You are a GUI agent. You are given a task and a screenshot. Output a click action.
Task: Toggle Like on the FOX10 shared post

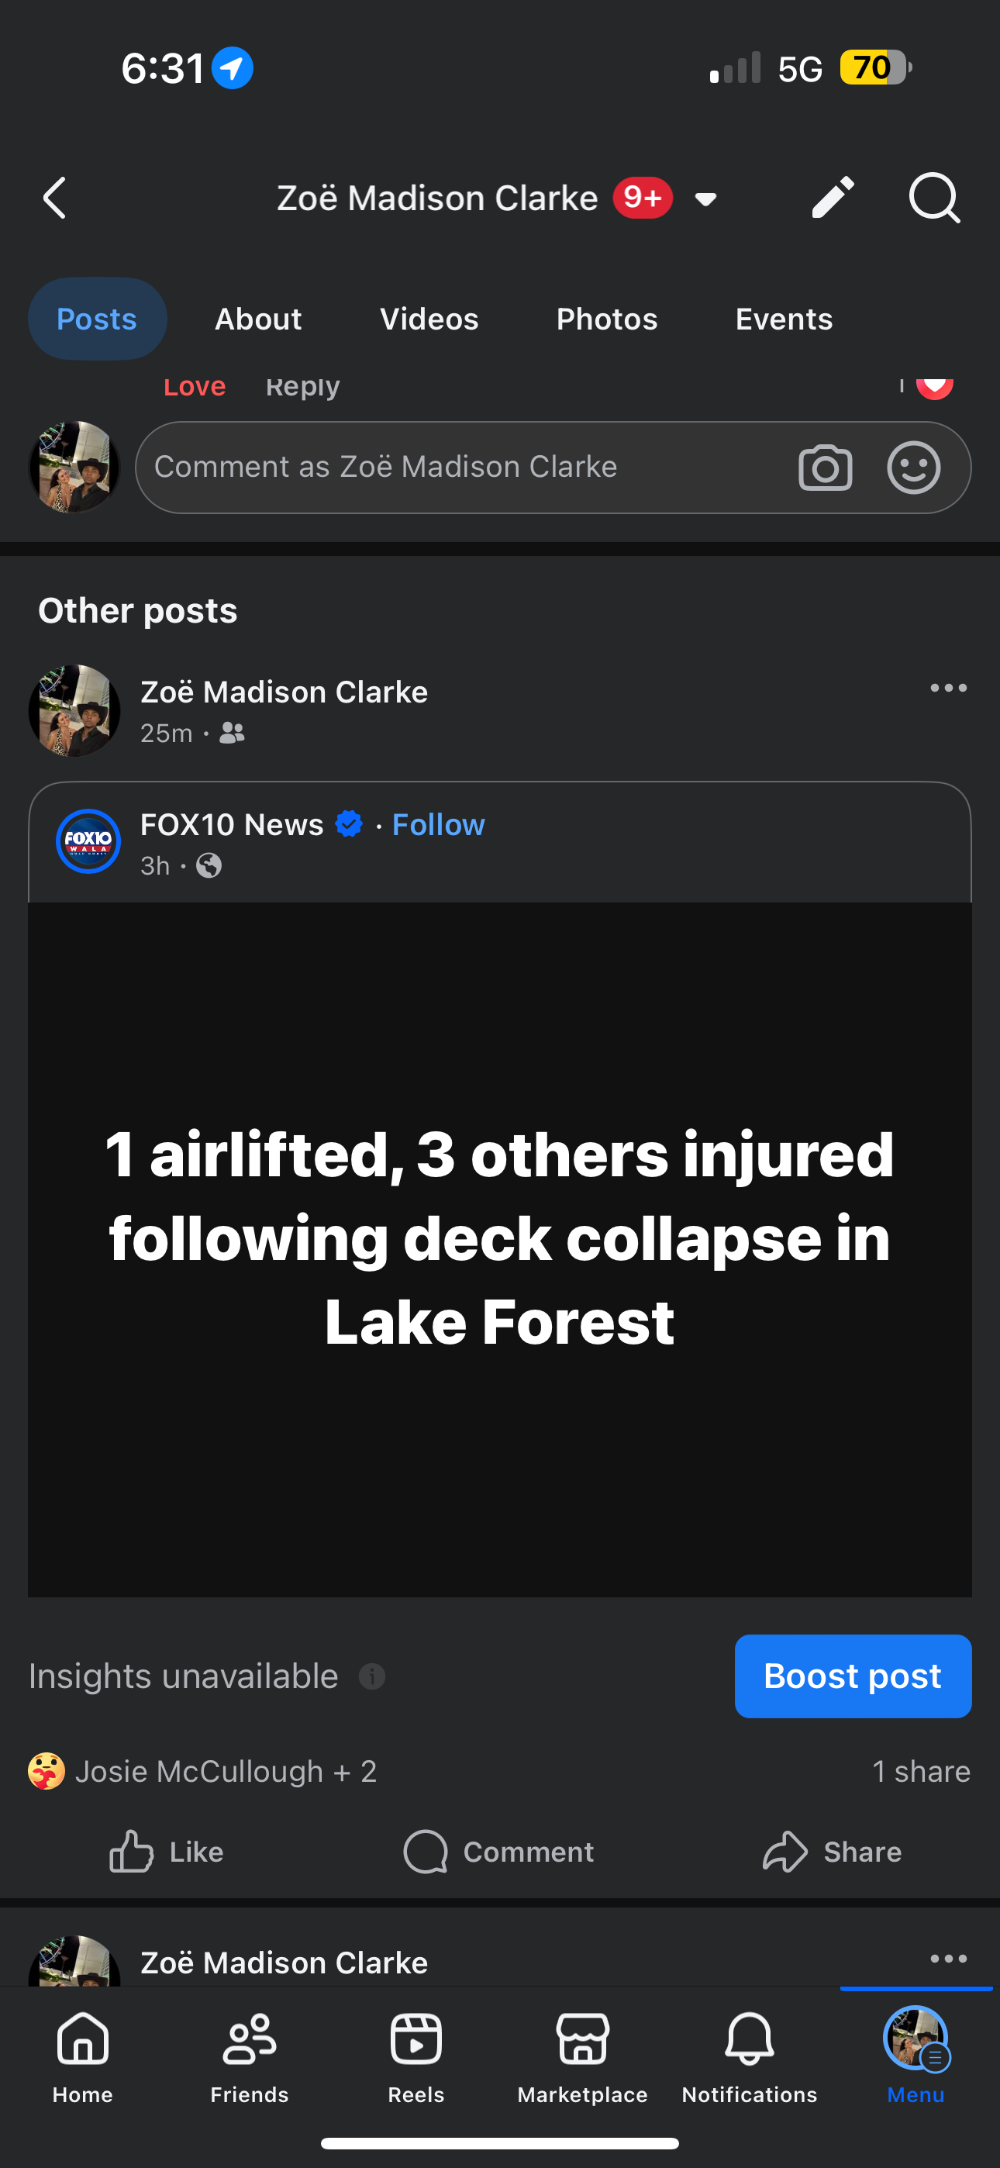tap(167, 1852)
